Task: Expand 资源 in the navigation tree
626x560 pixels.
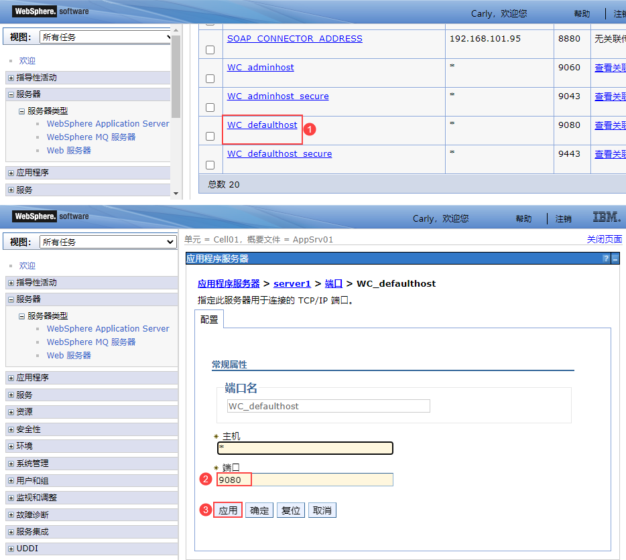Action: point(11,412)
